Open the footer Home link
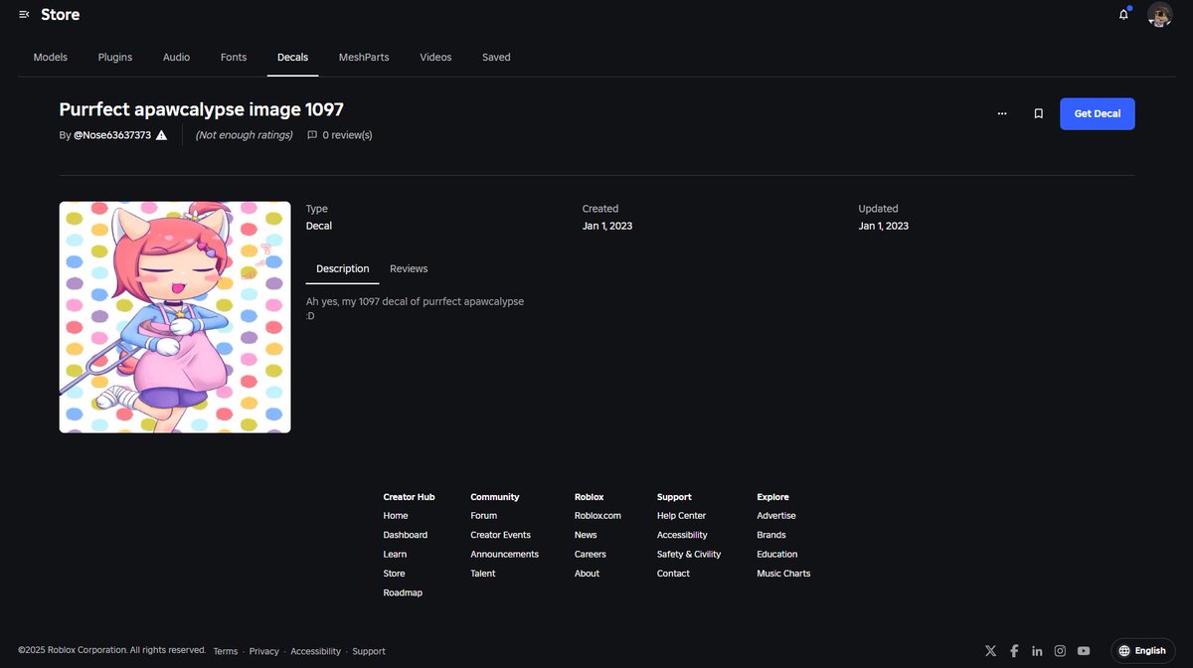Image resolution: width=1193 pixels, height=668 pixels. (396, 516)
